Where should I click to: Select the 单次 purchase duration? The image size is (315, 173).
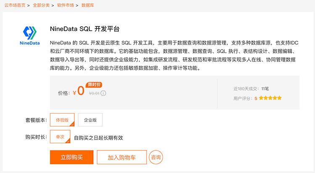tap(60, 137)
